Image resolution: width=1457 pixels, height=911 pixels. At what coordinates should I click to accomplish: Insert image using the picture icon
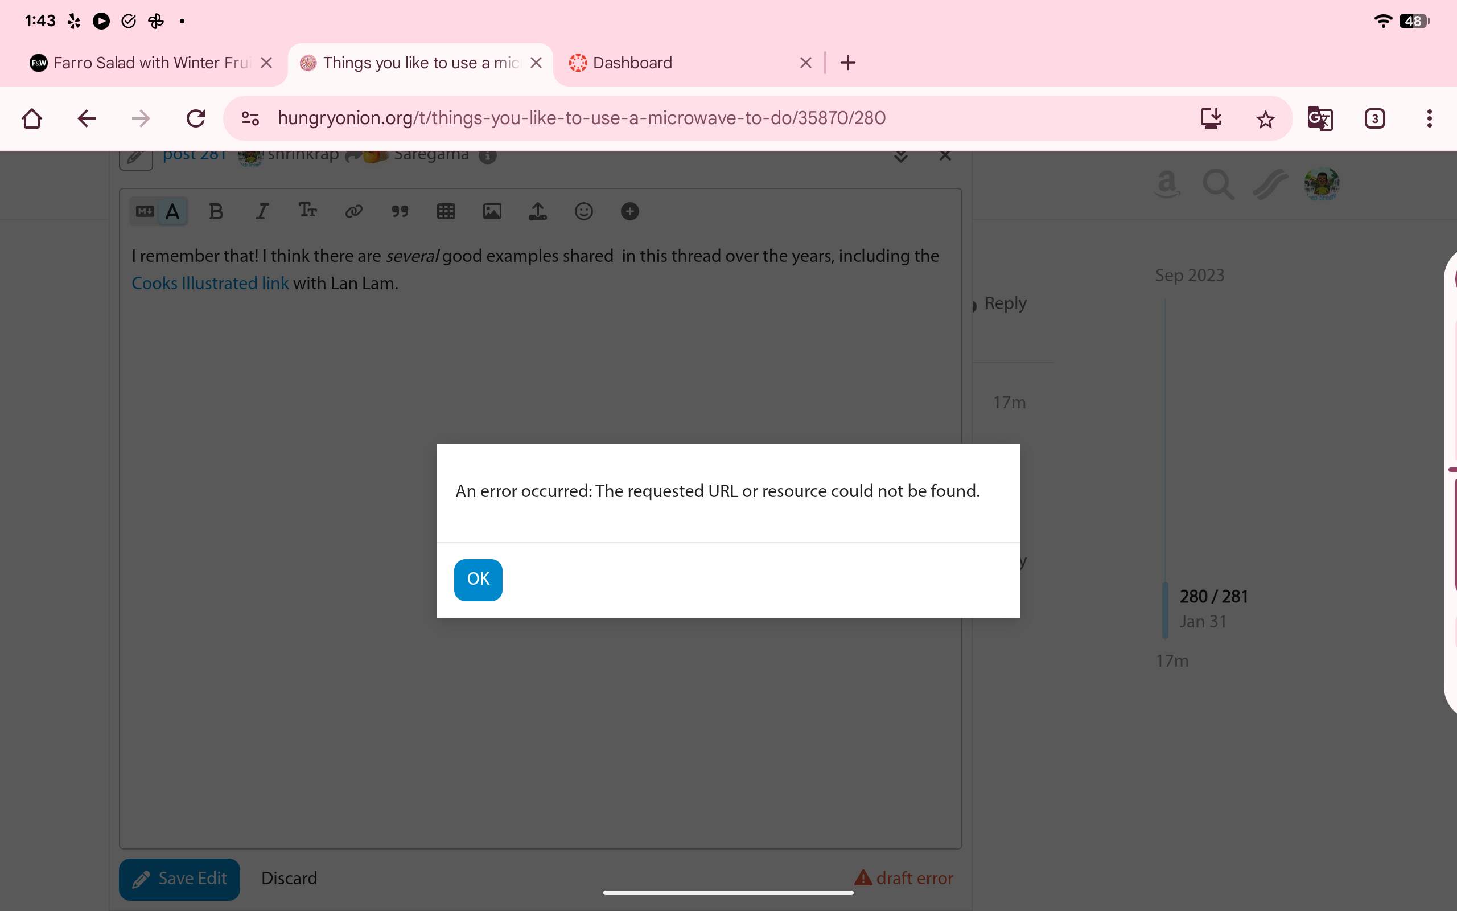point(492,211)
